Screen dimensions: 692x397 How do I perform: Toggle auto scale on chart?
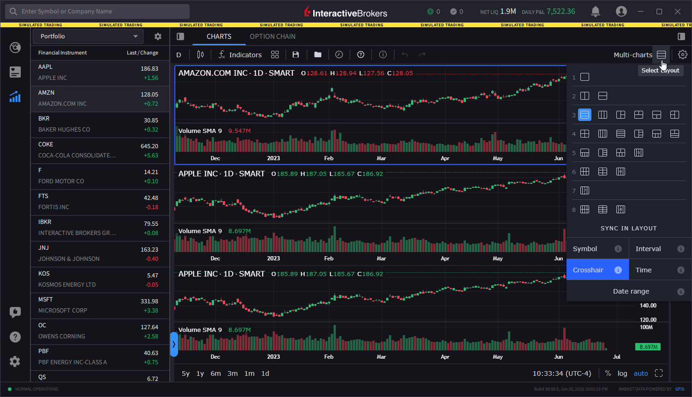(x=641, y=373)
